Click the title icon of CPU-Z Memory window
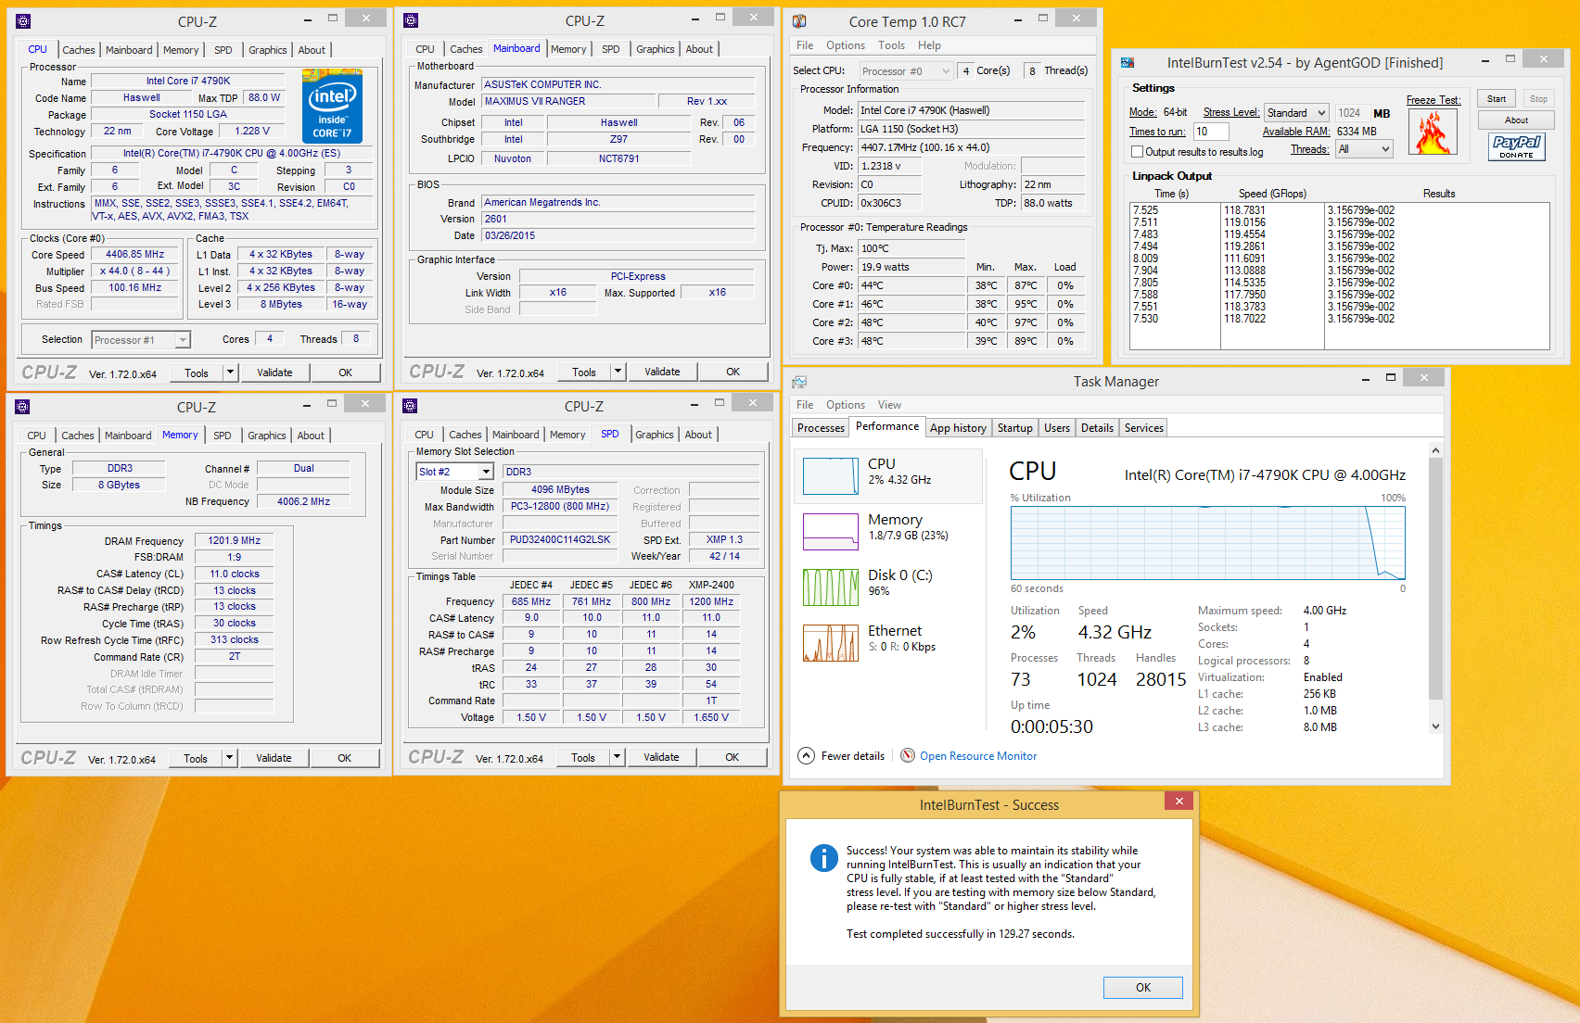This screenshot has width=1580, height=1023. tap(23, 407)
